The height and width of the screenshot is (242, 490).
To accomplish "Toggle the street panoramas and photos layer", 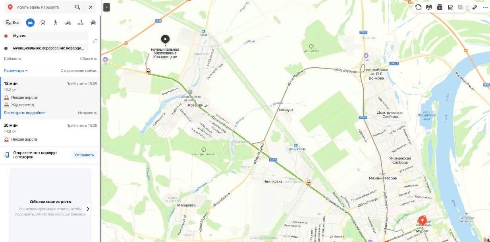I will click(x=440, y=7).
